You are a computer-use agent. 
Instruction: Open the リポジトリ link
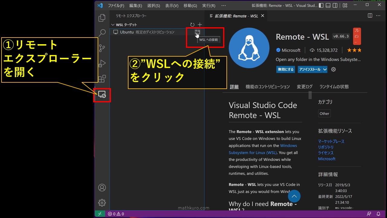click(x=326, y=147)
